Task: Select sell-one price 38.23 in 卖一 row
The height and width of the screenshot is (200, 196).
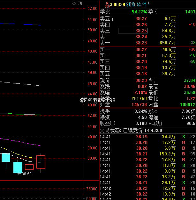Action: pos(141,43)
